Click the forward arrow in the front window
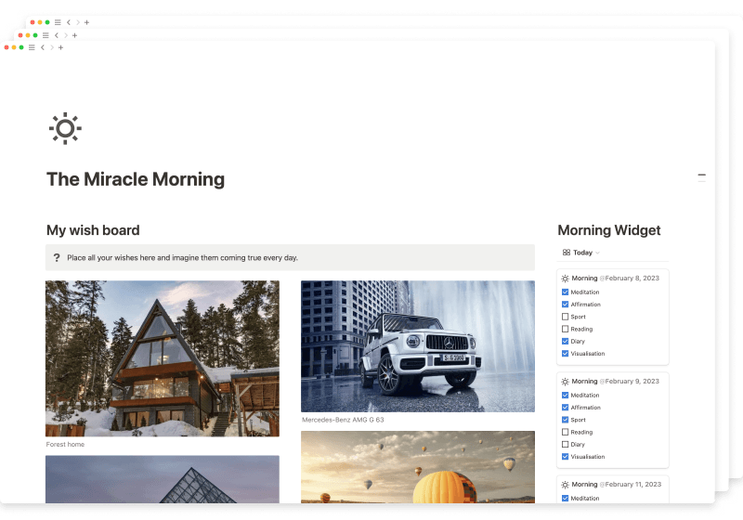Screen dimensions: 743x520 click(x=51, y=47)
